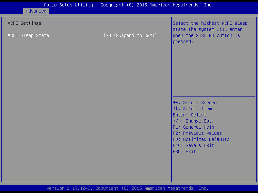Click the ACPI Settings section heading
Viewport: 258px width, 193px height.
(25, 23)
